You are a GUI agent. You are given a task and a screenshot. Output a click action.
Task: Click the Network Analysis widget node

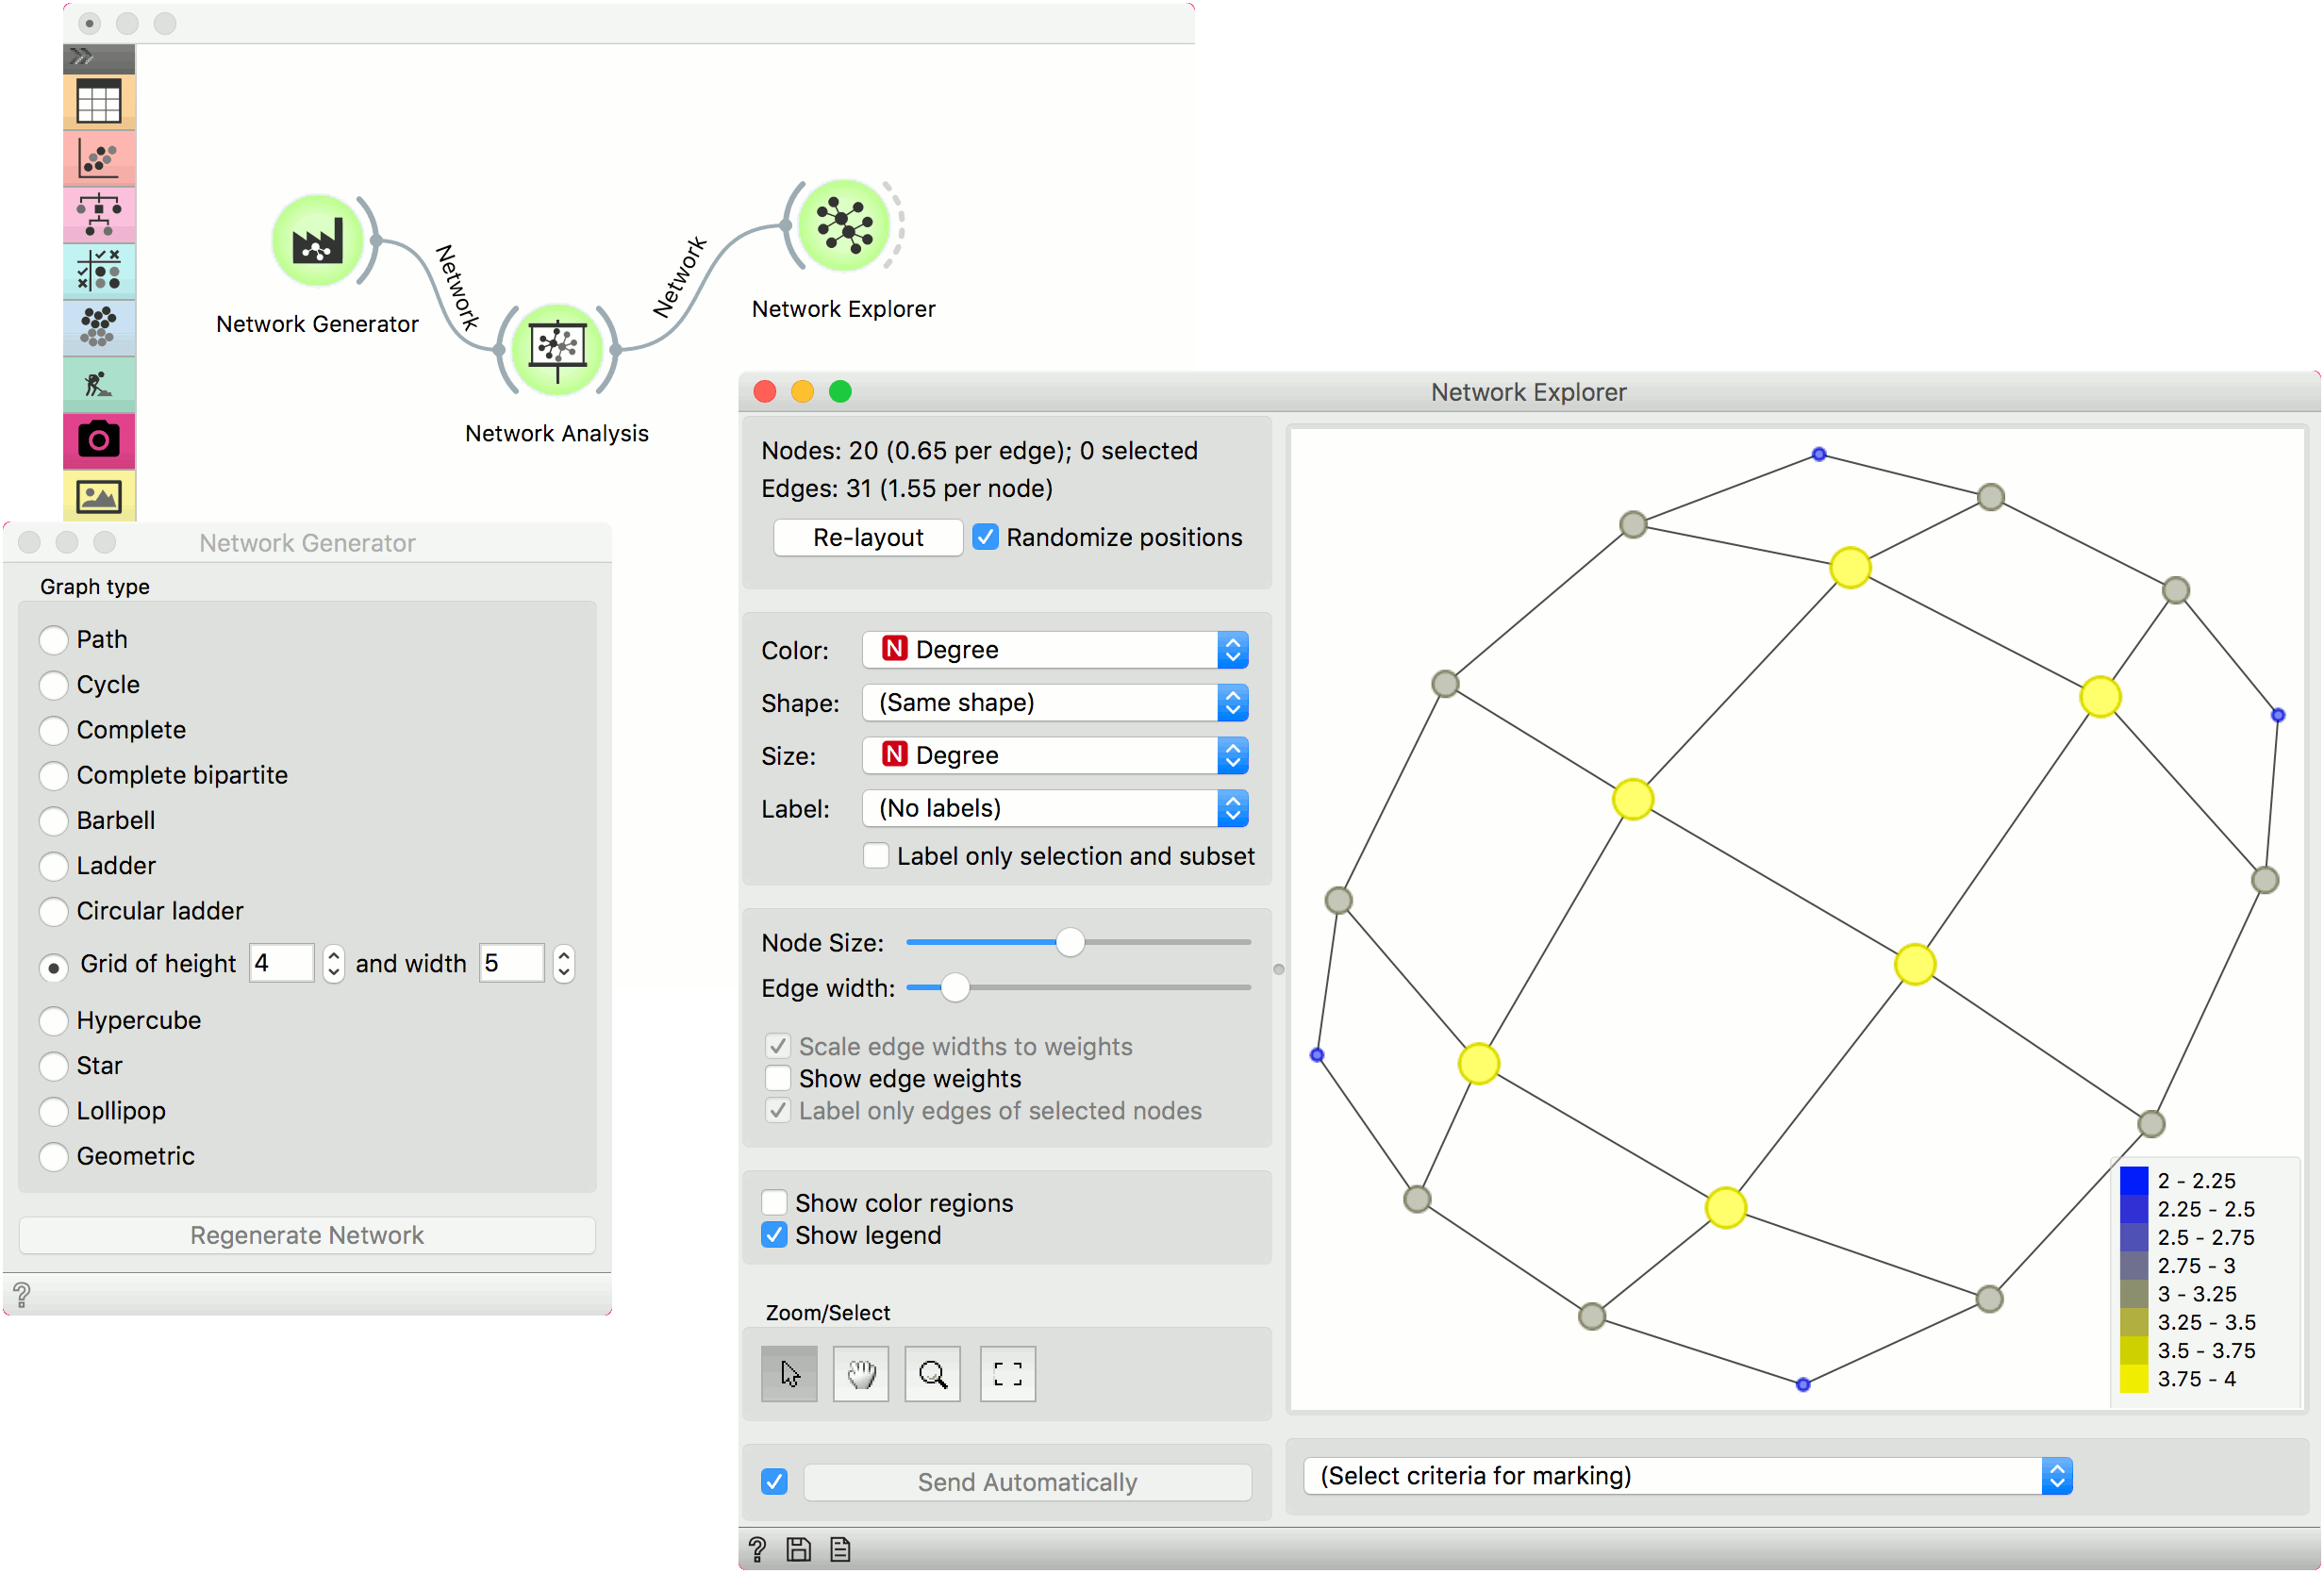[x=557, y=349]
